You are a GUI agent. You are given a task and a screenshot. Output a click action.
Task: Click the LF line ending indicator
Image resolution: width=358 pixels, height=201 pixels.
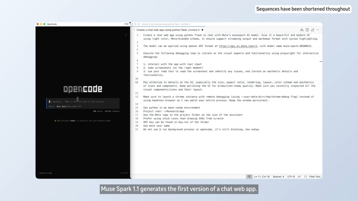click(x=299, y=177)
